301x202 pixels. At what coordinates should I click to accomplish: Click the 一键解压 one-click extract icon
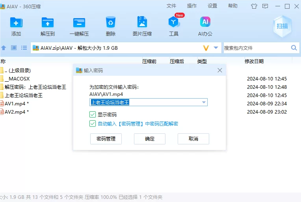[x=79, y=23]
